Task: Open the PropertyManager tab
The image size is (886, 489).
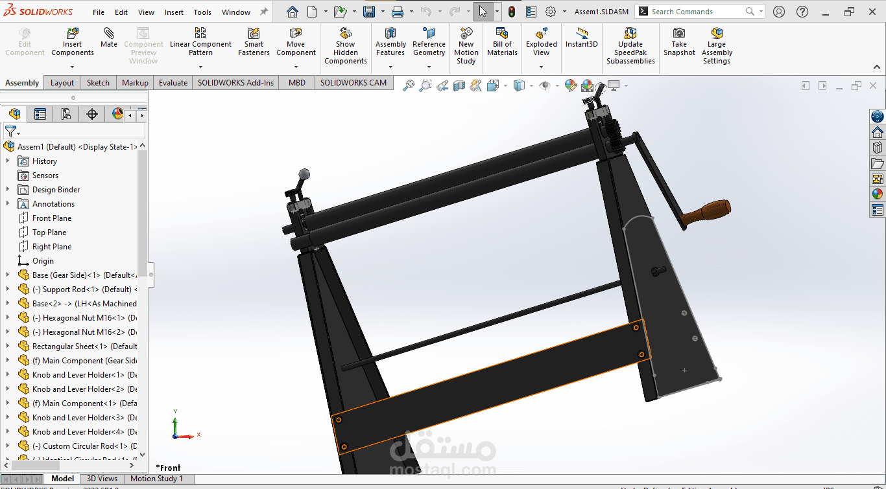Action: [40, 115]
